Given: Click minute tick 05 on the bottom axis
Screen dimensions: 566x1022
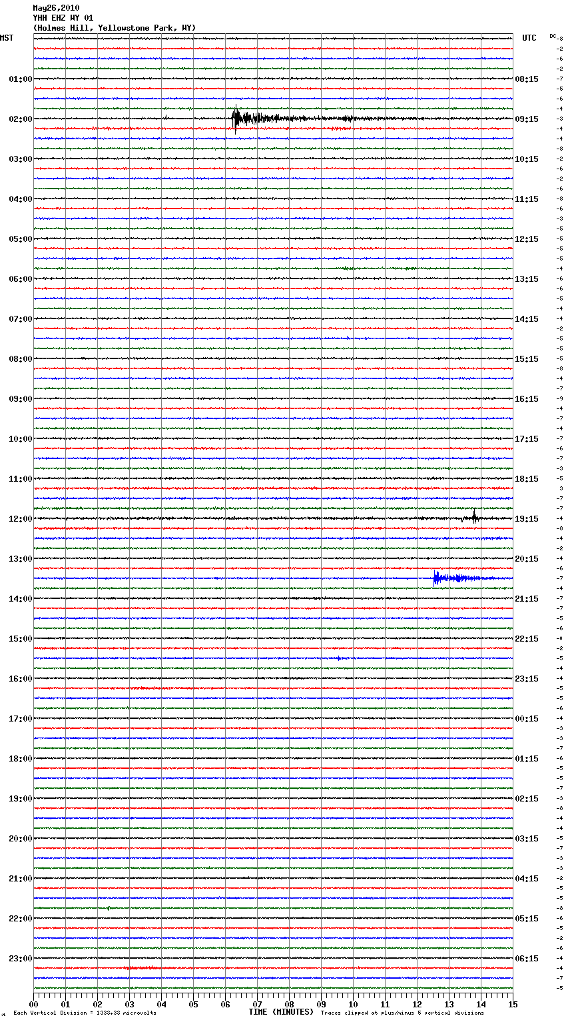Looking at the screenshot, I should [193, 1003].
